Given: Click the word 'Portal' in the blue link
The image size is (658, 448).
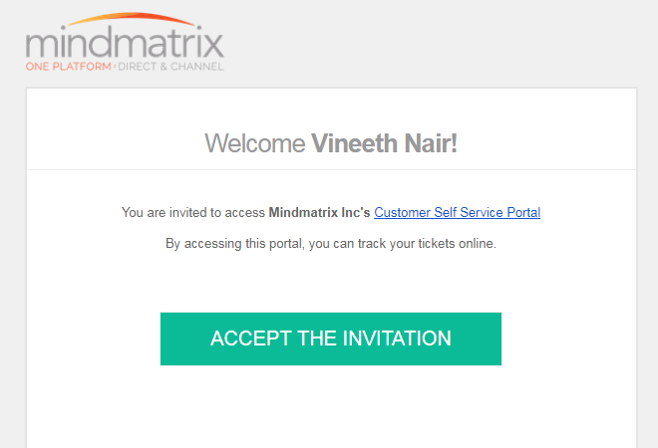Looking at the screenshot, I should click(x=523, y=212).
